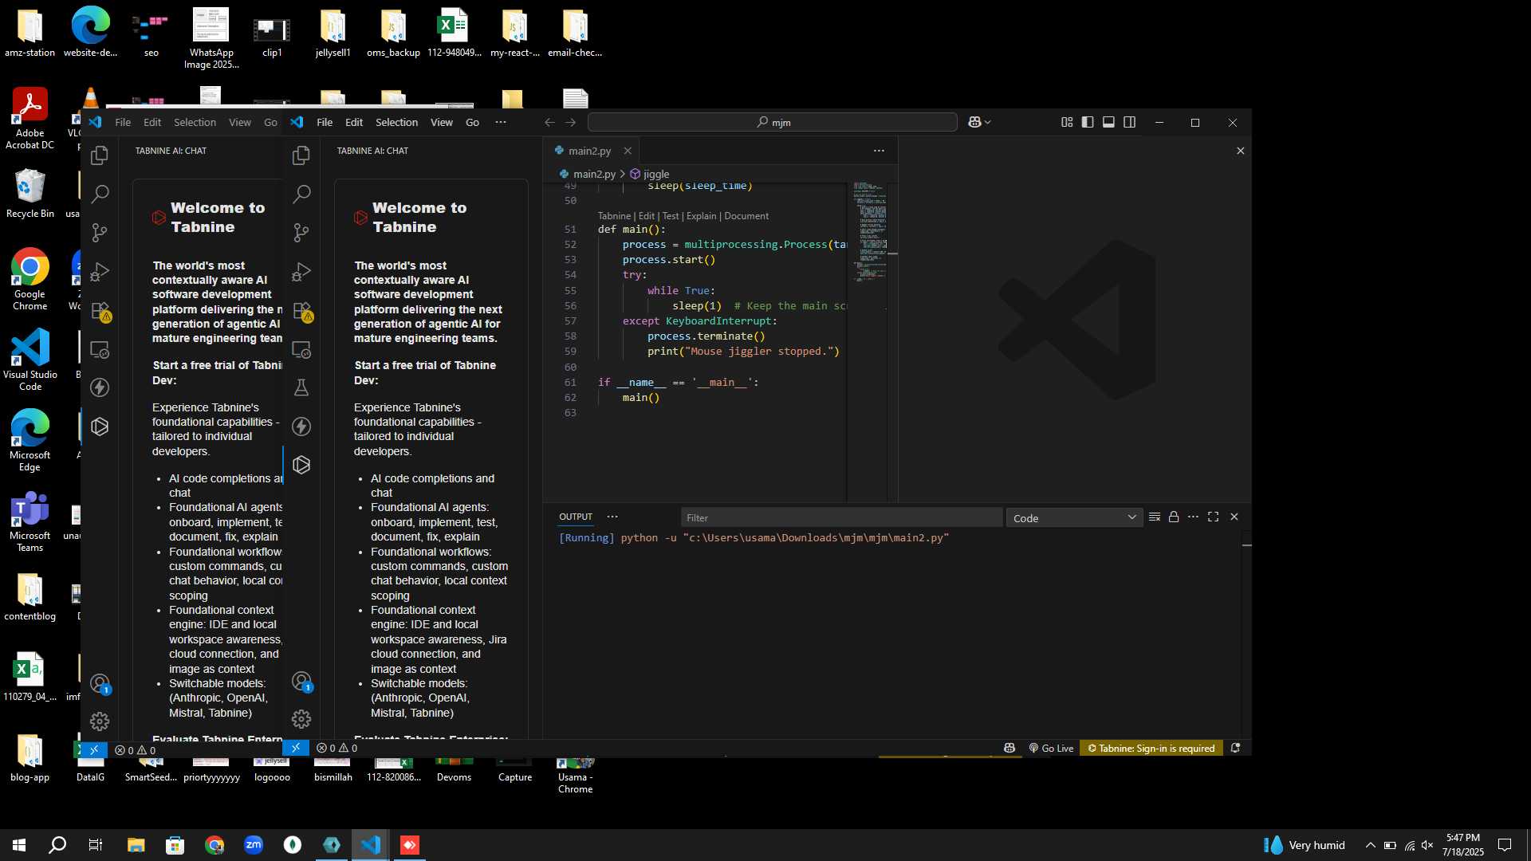Open Google Chrome from taskbar
The height and width of the screenshot is (861, 1531).
(x=214, y=845)
